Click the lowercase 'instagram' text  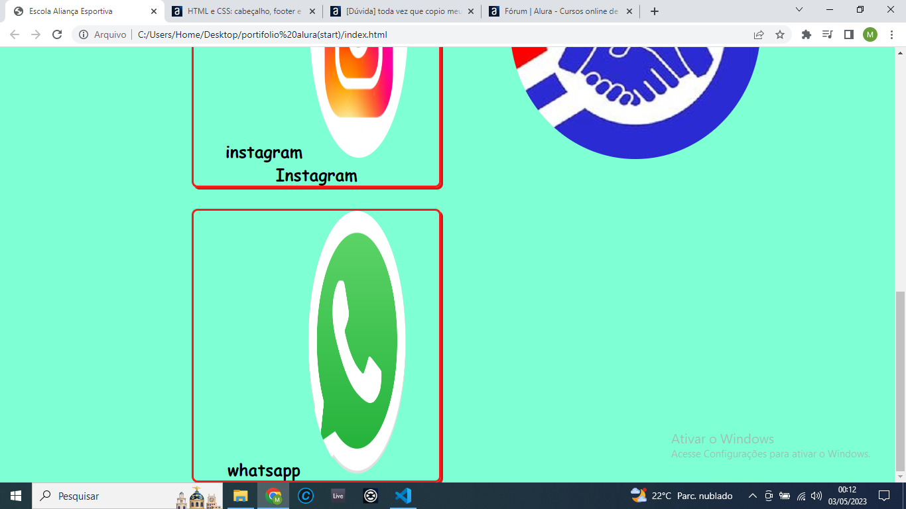264,152
